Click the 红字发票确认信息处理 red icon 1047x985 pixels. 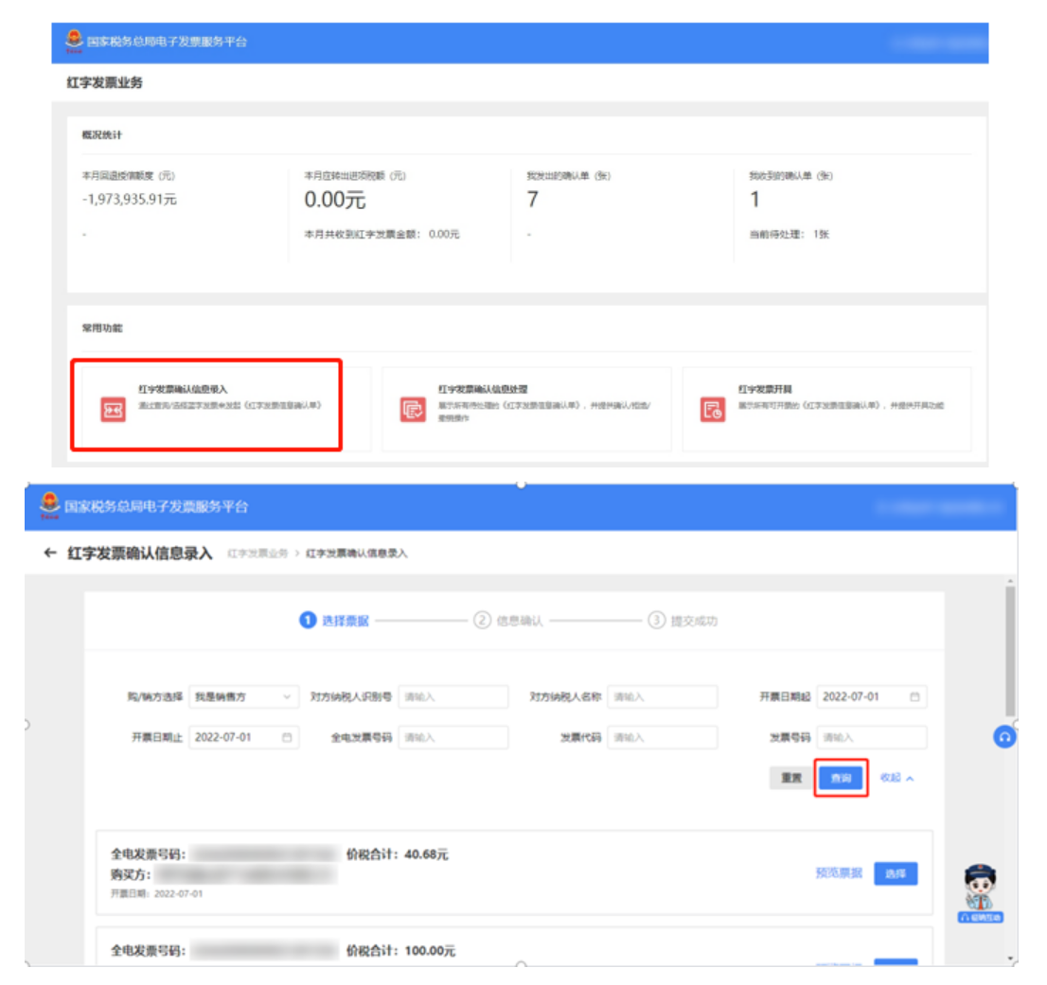pyautogui.click(x=413, y=410)
